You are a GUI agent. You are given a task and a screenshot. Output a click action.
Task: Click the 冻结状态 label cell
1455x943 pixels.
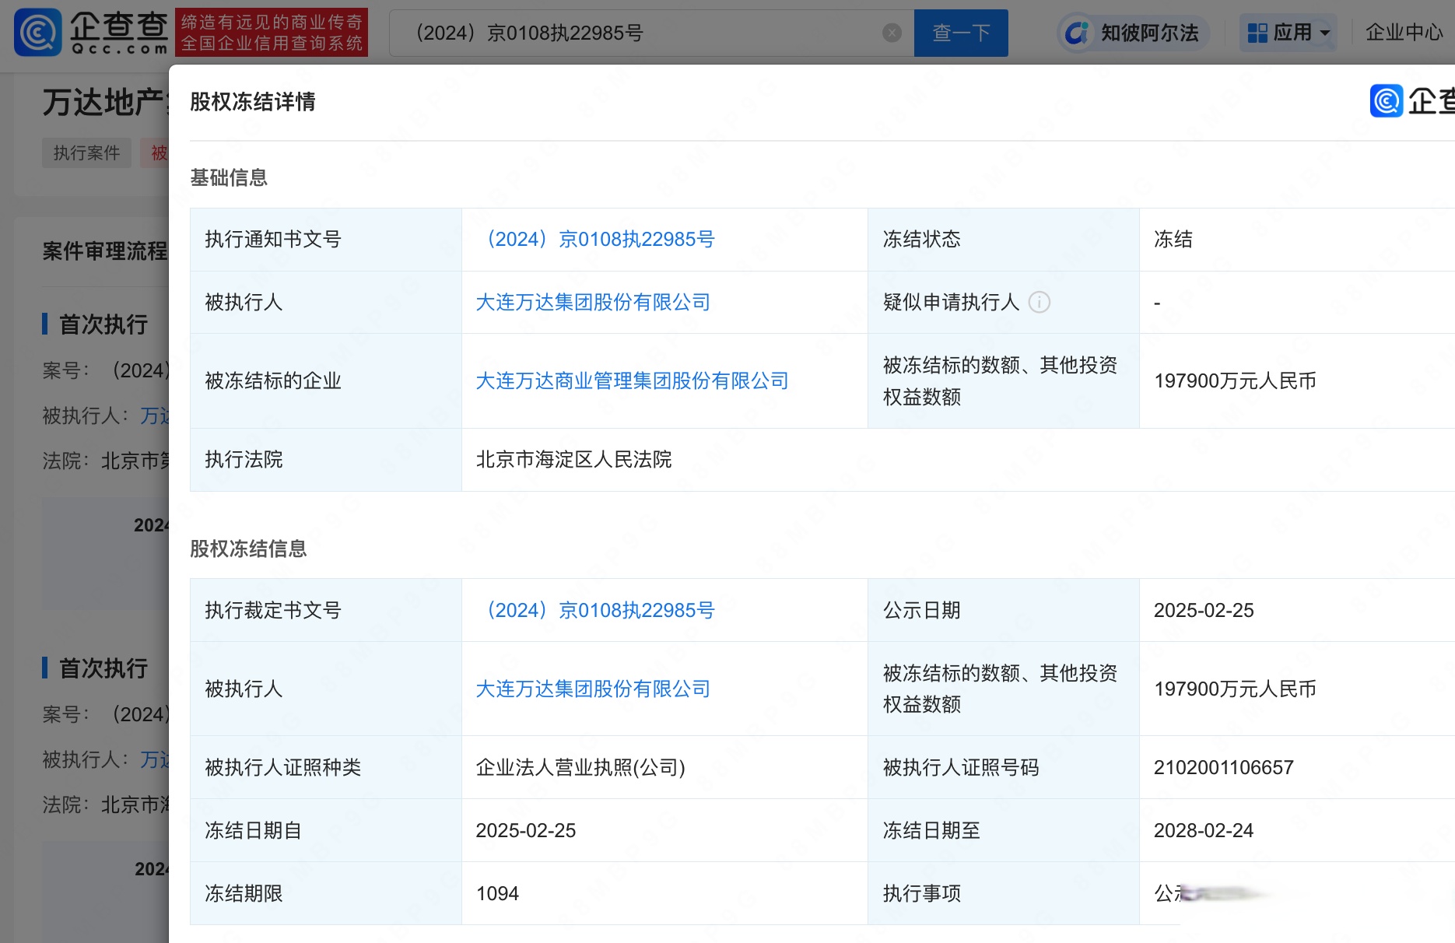coord(1004,239)
